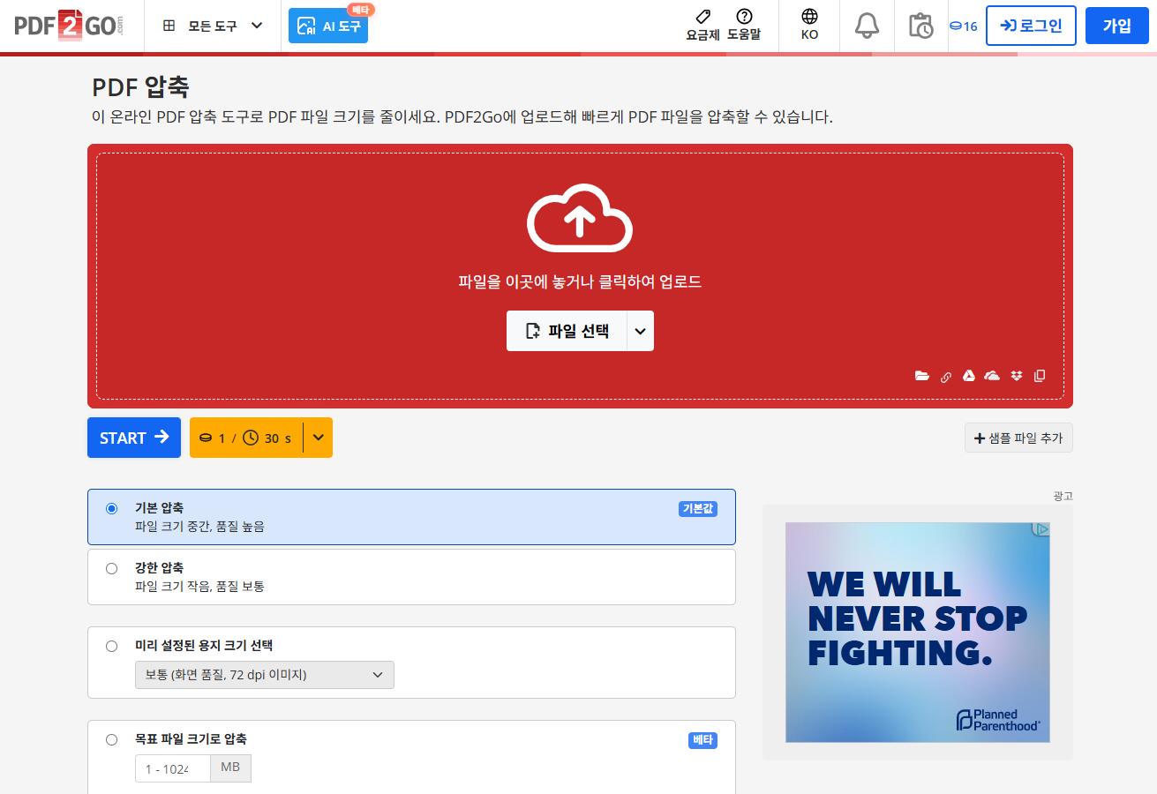Image resolution: width=1157 pixels, height=794 pixels.
Task: Import a PDF from Dropbox
Action: 1016,376
